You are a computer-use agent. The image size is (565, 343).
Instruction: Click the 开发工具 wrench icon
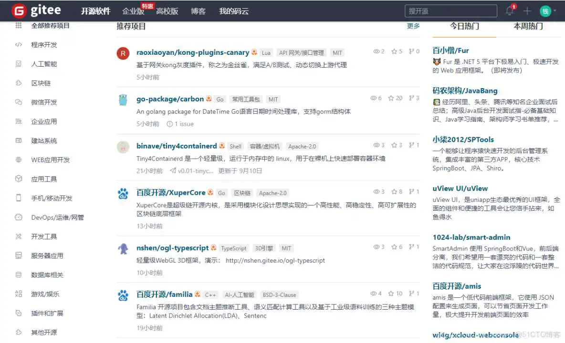coord(19,236)
